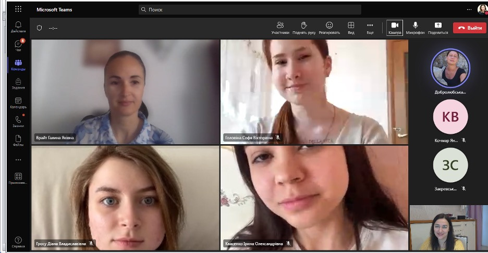Open More actions in meeting toolbar
The width and height of the screenshot is (488, 253).
[x=370, y=28]
